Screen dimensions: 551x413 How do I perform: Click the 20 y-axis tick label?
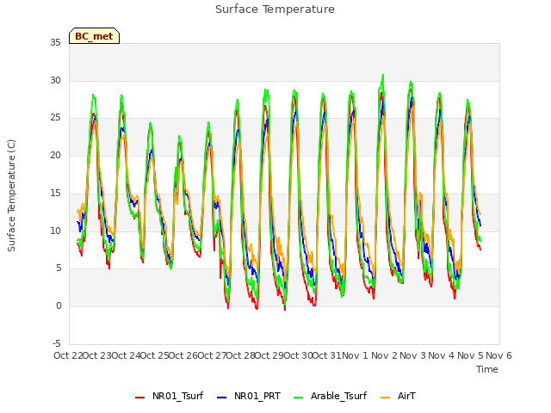(55, 156)
